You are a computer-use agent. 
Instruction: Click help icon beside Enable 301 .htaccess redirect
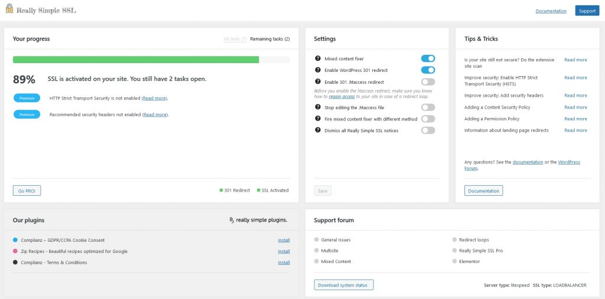click(318, 82)
